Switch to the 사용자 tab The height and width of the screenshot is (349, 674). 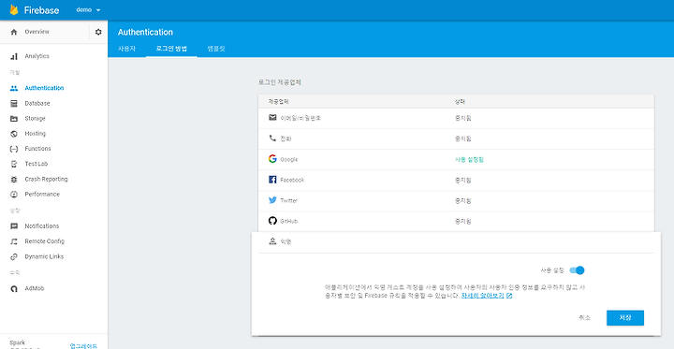click(126, 49)
